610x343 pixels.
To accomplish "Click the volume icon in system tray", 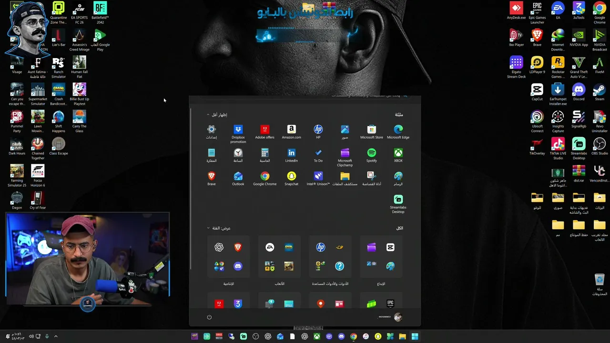I will (31, 336).
